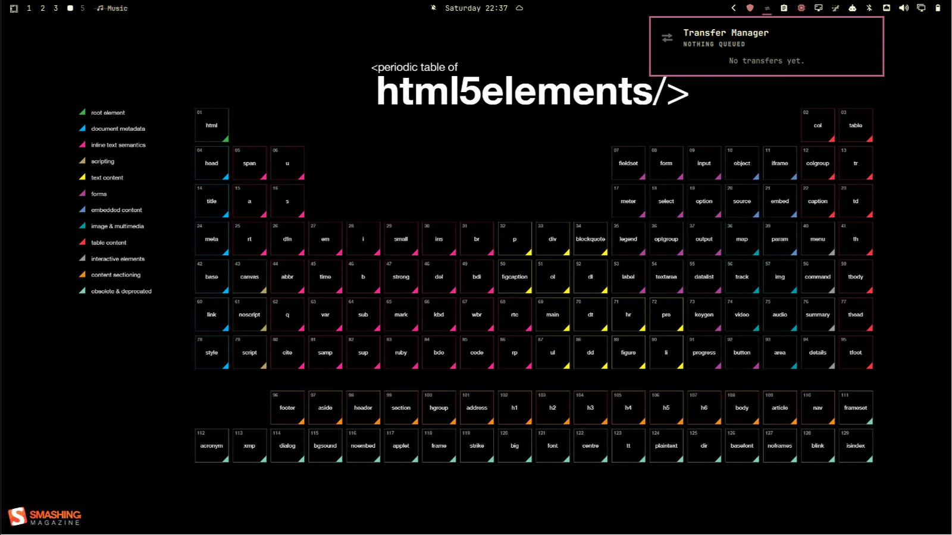Click the transfer manager arrows icon in bar

pyautogui.click(x=768, y=8)
